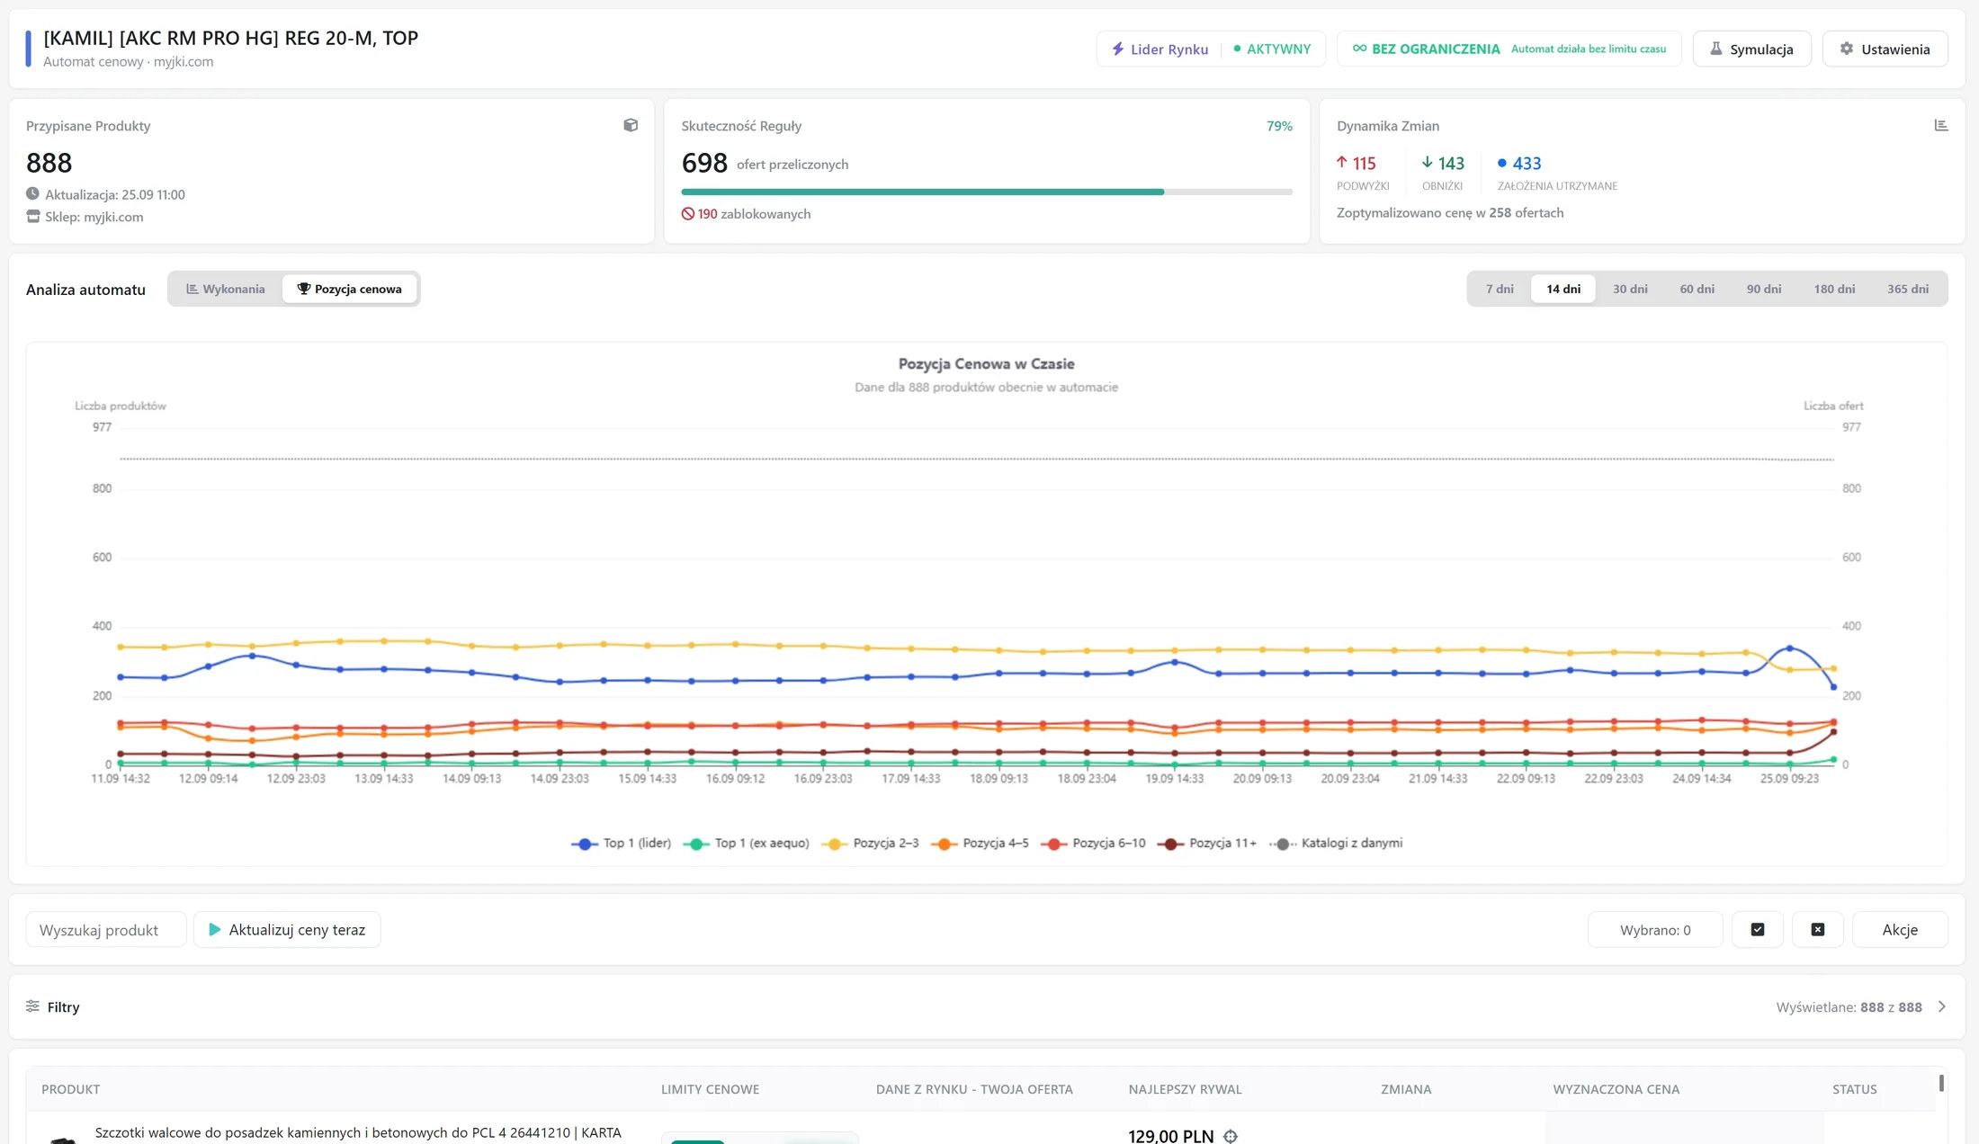Screen dimensions: 1979x1144
Task: Click the 14 dni range tab
Action: click(1563, 289)
